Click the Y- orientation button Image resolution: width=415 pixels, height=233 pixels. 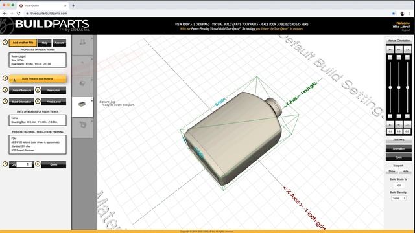(x=399, y=124)
